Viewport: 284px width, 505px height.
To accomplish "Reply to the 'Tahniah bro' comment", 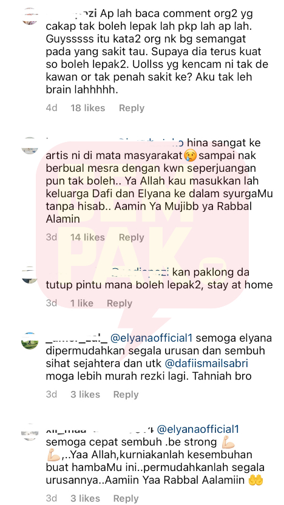I will pos(126,394).
